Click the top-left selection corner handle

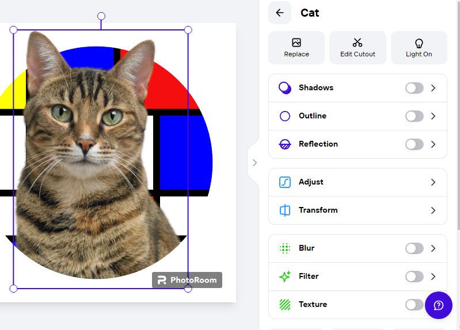point(13,29)
